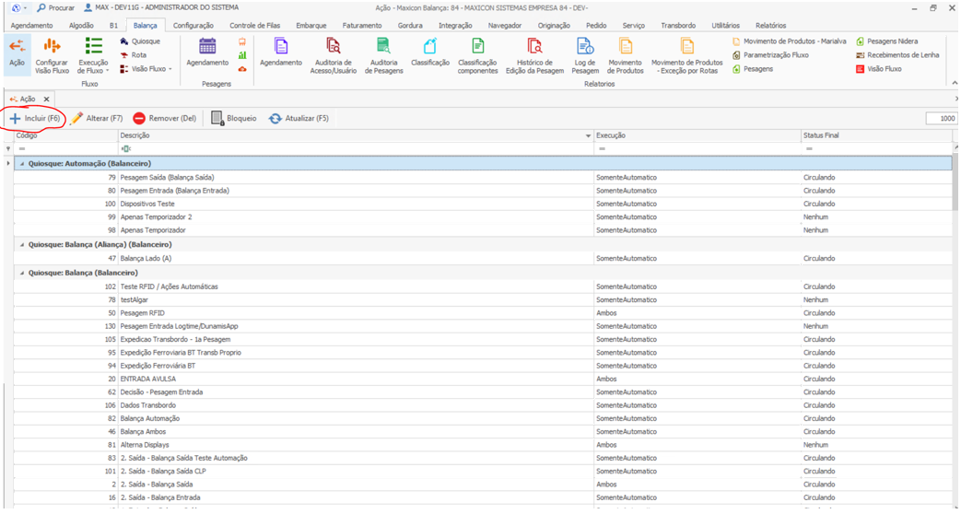Click the Status Final filter row field
The image size is (961, 514).
(876, 149)
